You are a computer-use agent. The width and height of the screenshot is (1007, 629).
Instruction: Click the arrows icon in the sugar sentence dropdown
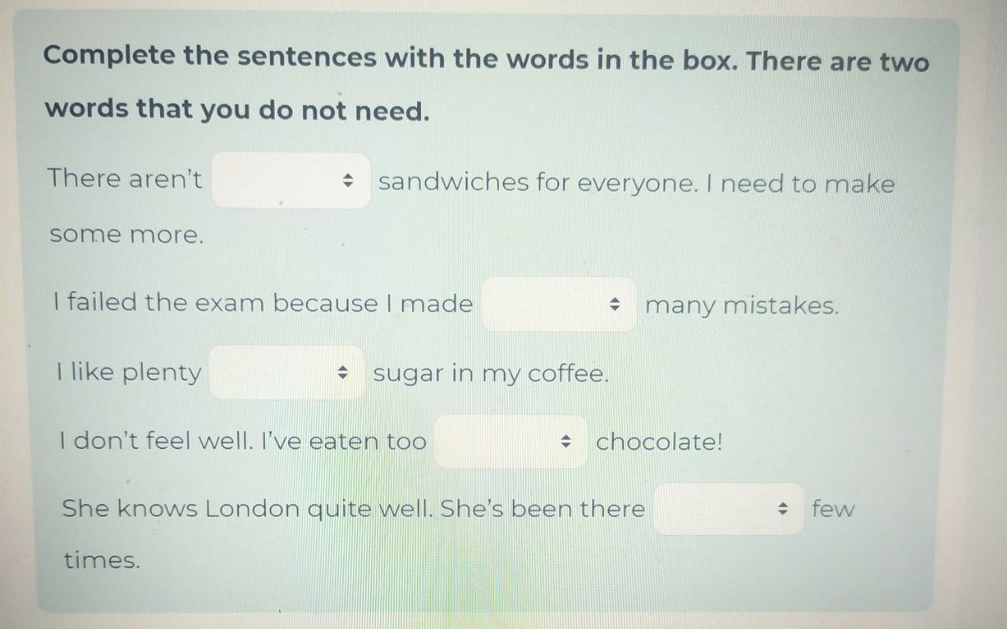(x=343, y=373)
